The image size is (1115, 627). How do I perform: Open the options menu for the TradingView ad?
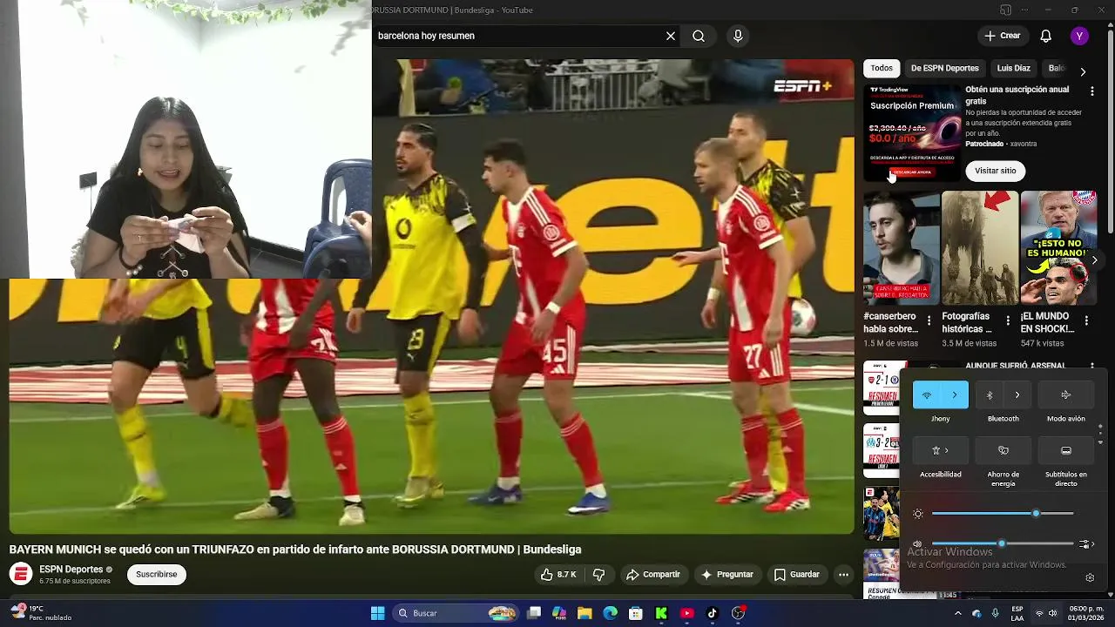point(1092,91)
